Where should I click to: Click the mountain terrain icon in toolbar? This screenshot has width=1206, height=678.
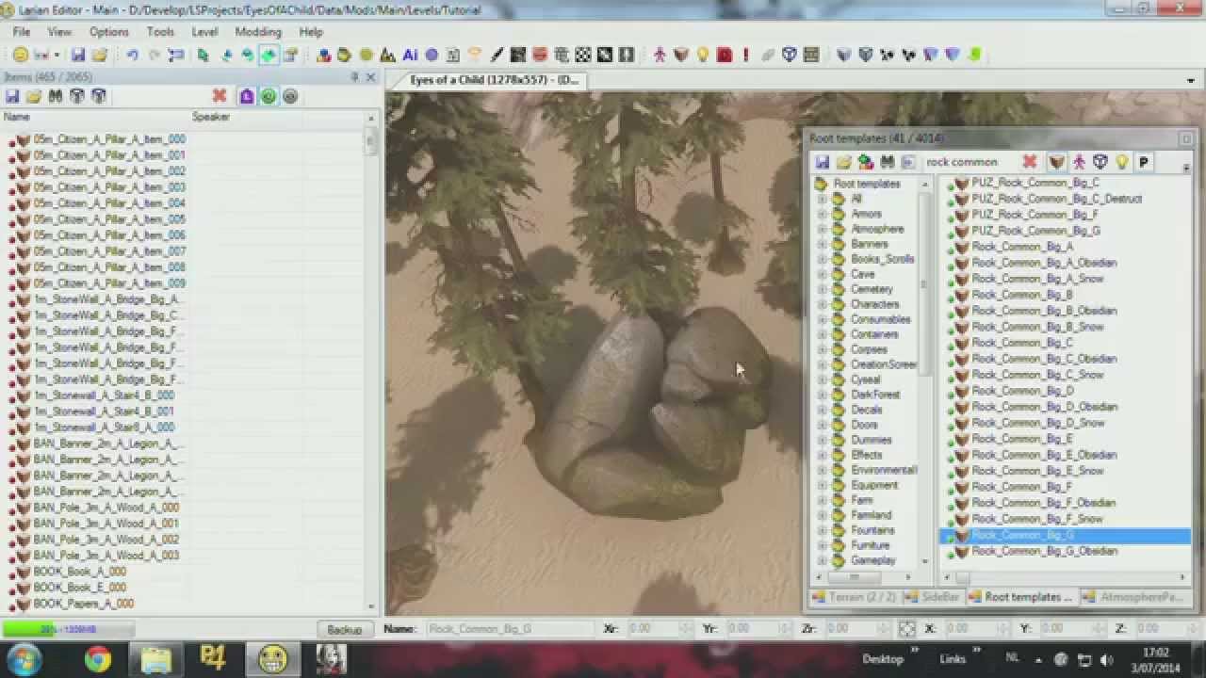coord(388,55)
